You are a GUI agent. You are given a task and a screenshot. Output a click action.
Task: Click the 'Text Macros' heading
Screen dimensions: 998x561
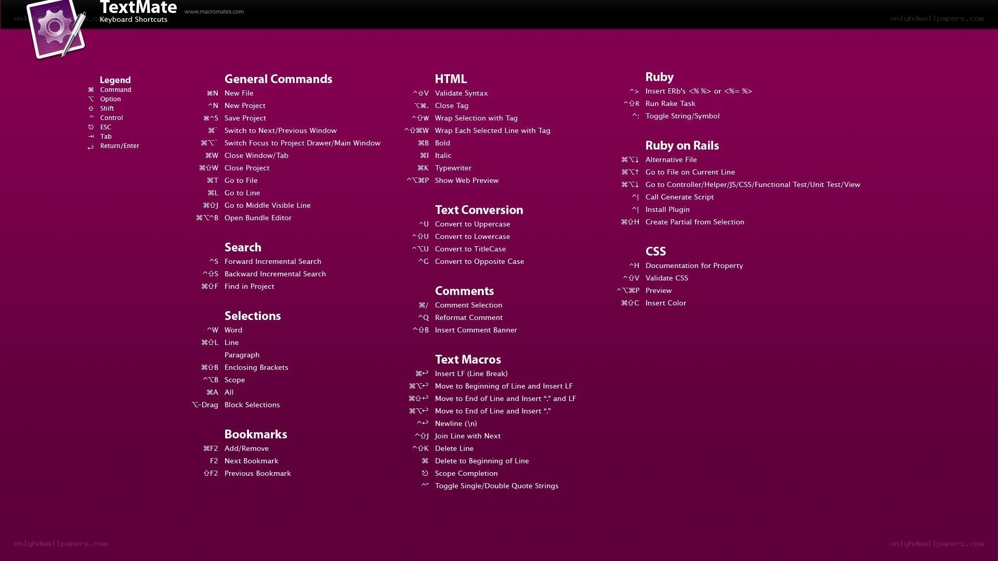coord(468,359)
